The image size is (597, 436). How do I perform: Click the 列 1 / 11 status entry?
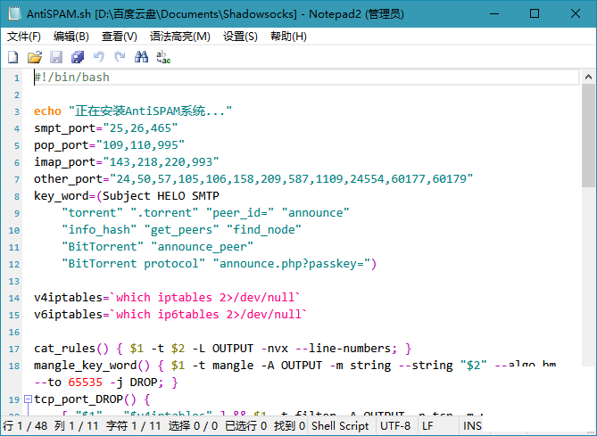[x=76, y=425]
